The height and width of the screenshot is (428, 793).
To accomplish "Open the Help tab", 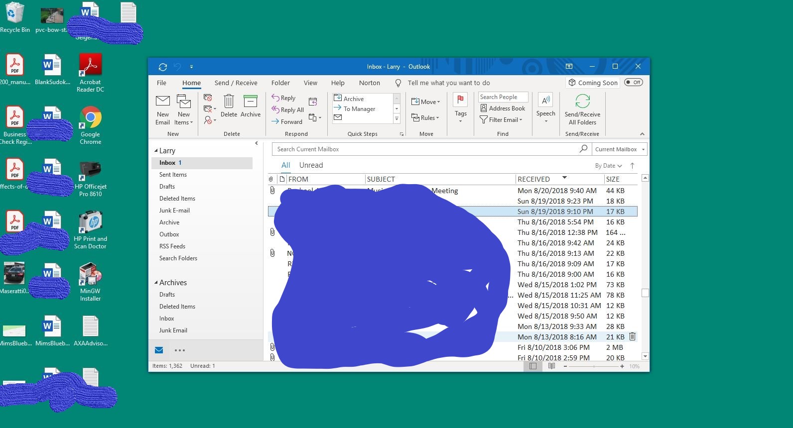I will click(338, 83).
